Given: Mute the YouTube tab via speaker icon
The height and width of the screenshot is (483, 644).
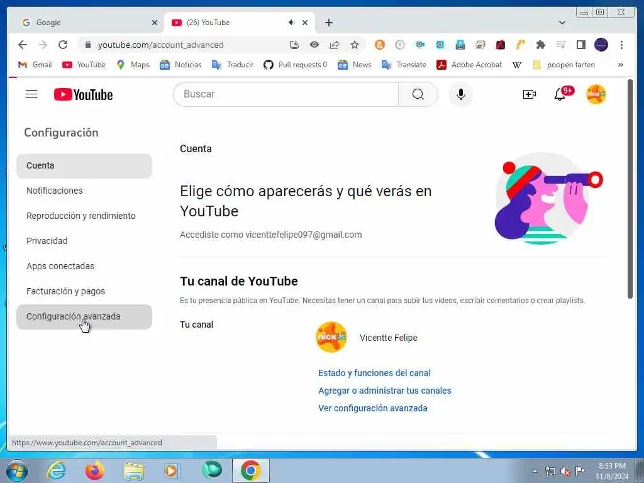Looking at the screenshot, I should pyautogui.click(x=291, y=23).
